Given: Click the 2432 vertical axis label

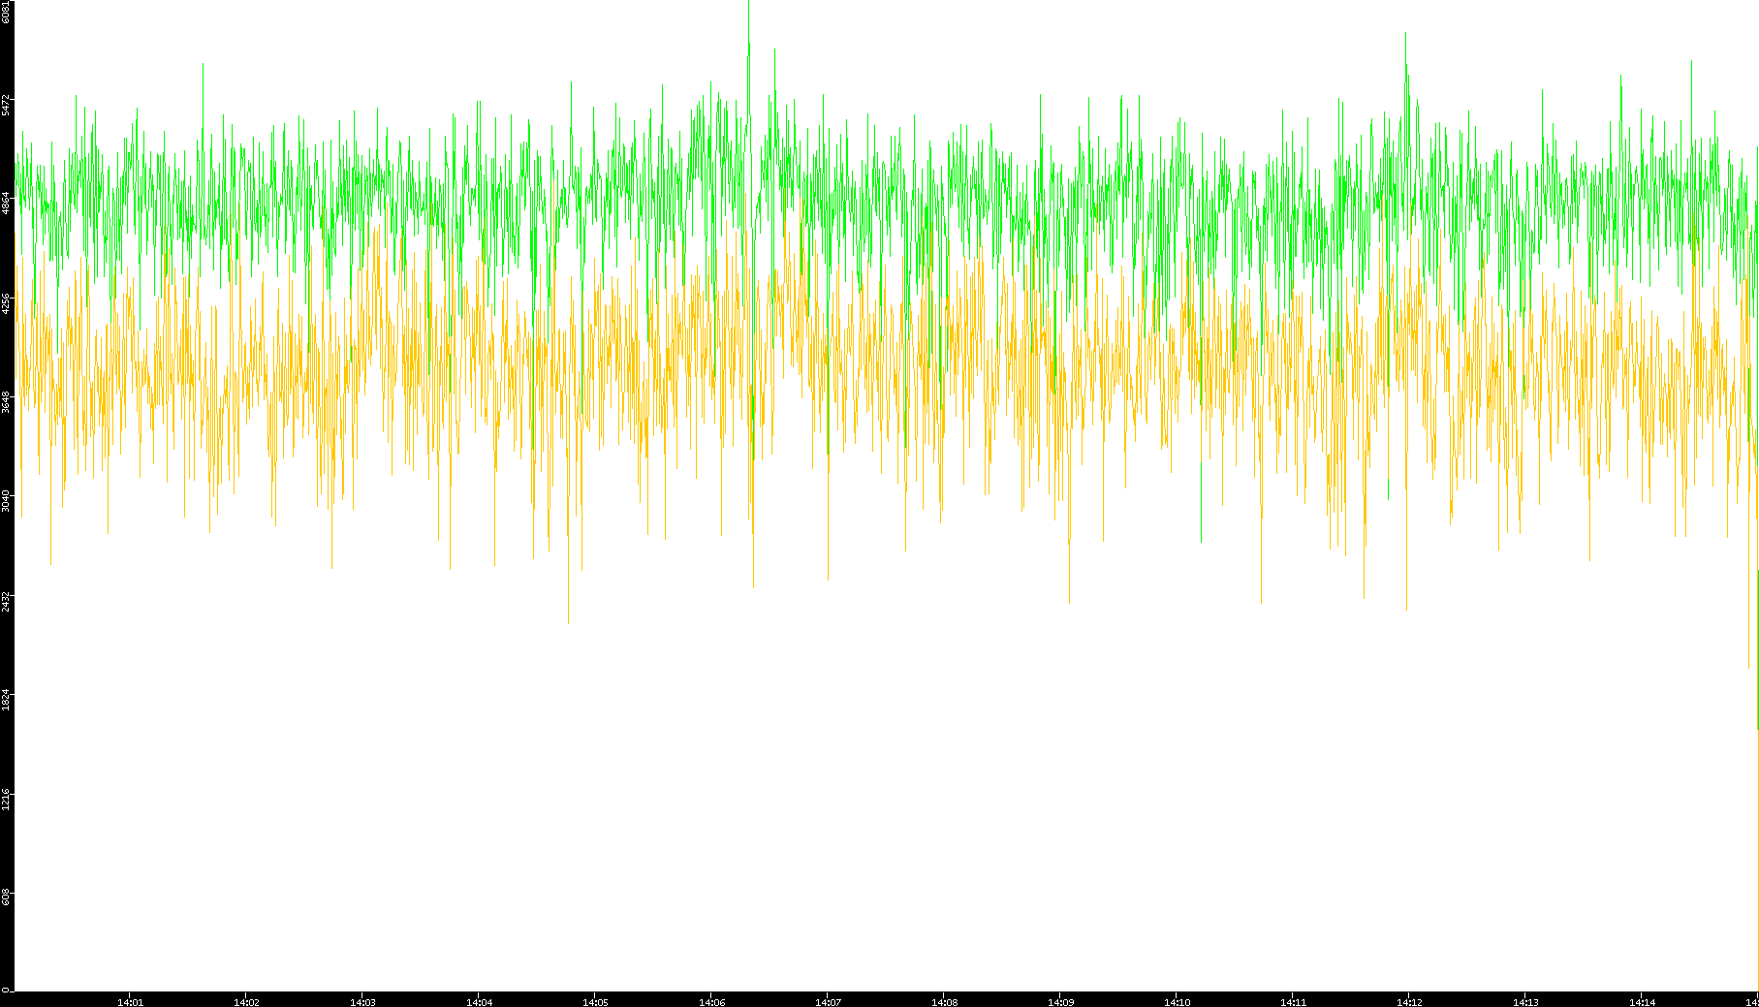Looking at the screenshot, I should (6, 600).
